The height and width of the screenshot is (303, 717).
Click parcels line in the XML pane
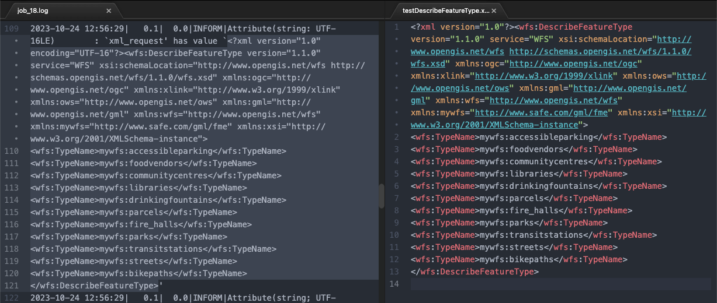pos(514,198)
